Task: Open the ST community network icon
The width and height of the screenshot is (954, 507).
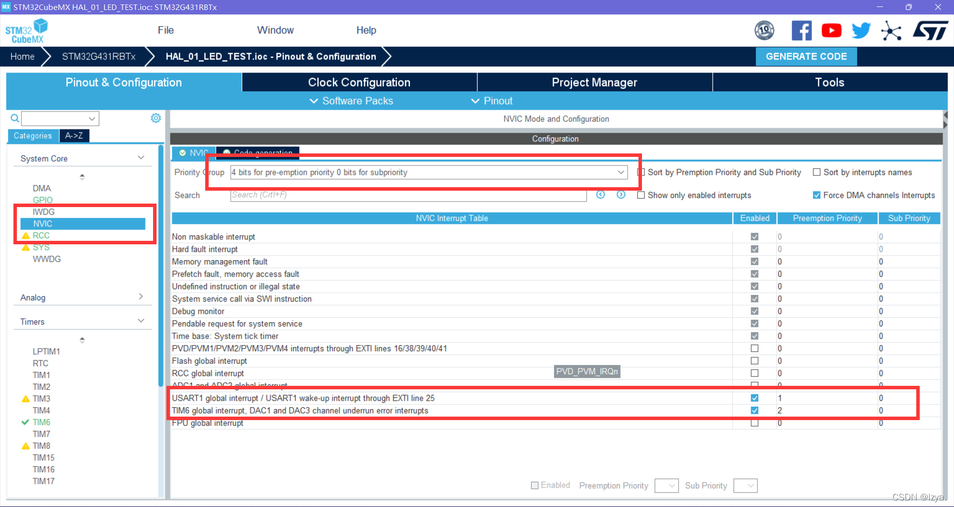Action: click(x=891, y=30)
